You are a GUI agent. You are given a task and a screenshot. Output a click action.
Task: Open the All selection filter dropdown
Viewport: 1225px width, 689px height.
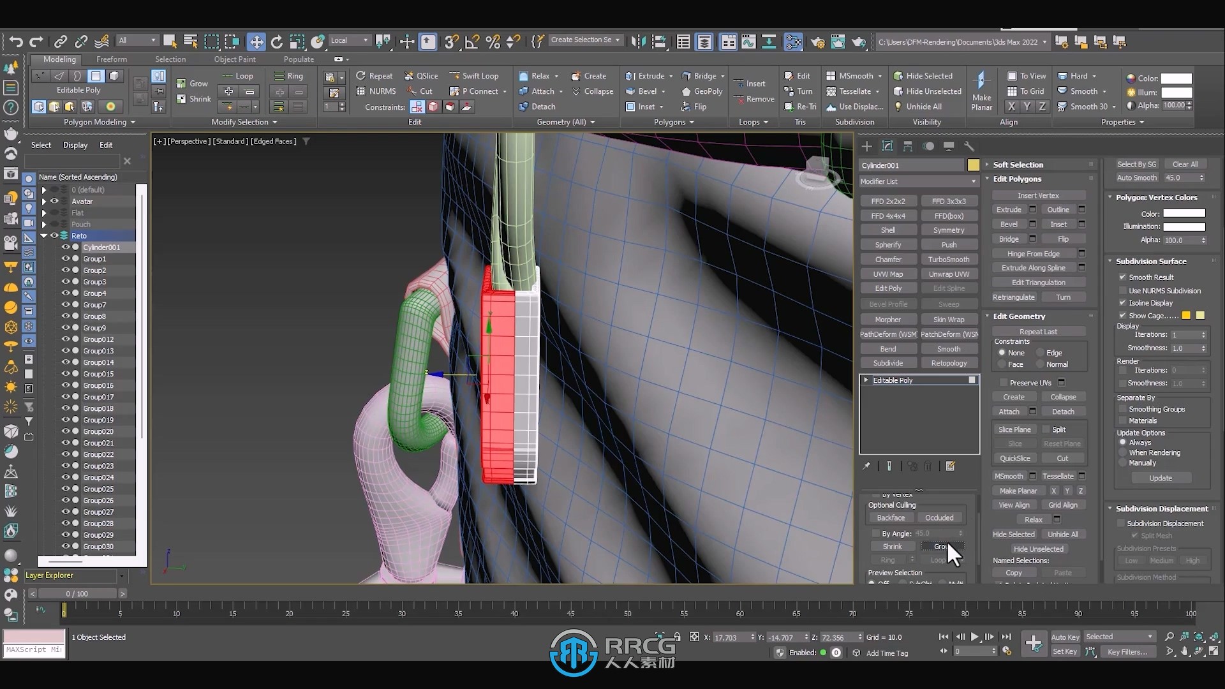pyautogui.click(x=137, y=40)
